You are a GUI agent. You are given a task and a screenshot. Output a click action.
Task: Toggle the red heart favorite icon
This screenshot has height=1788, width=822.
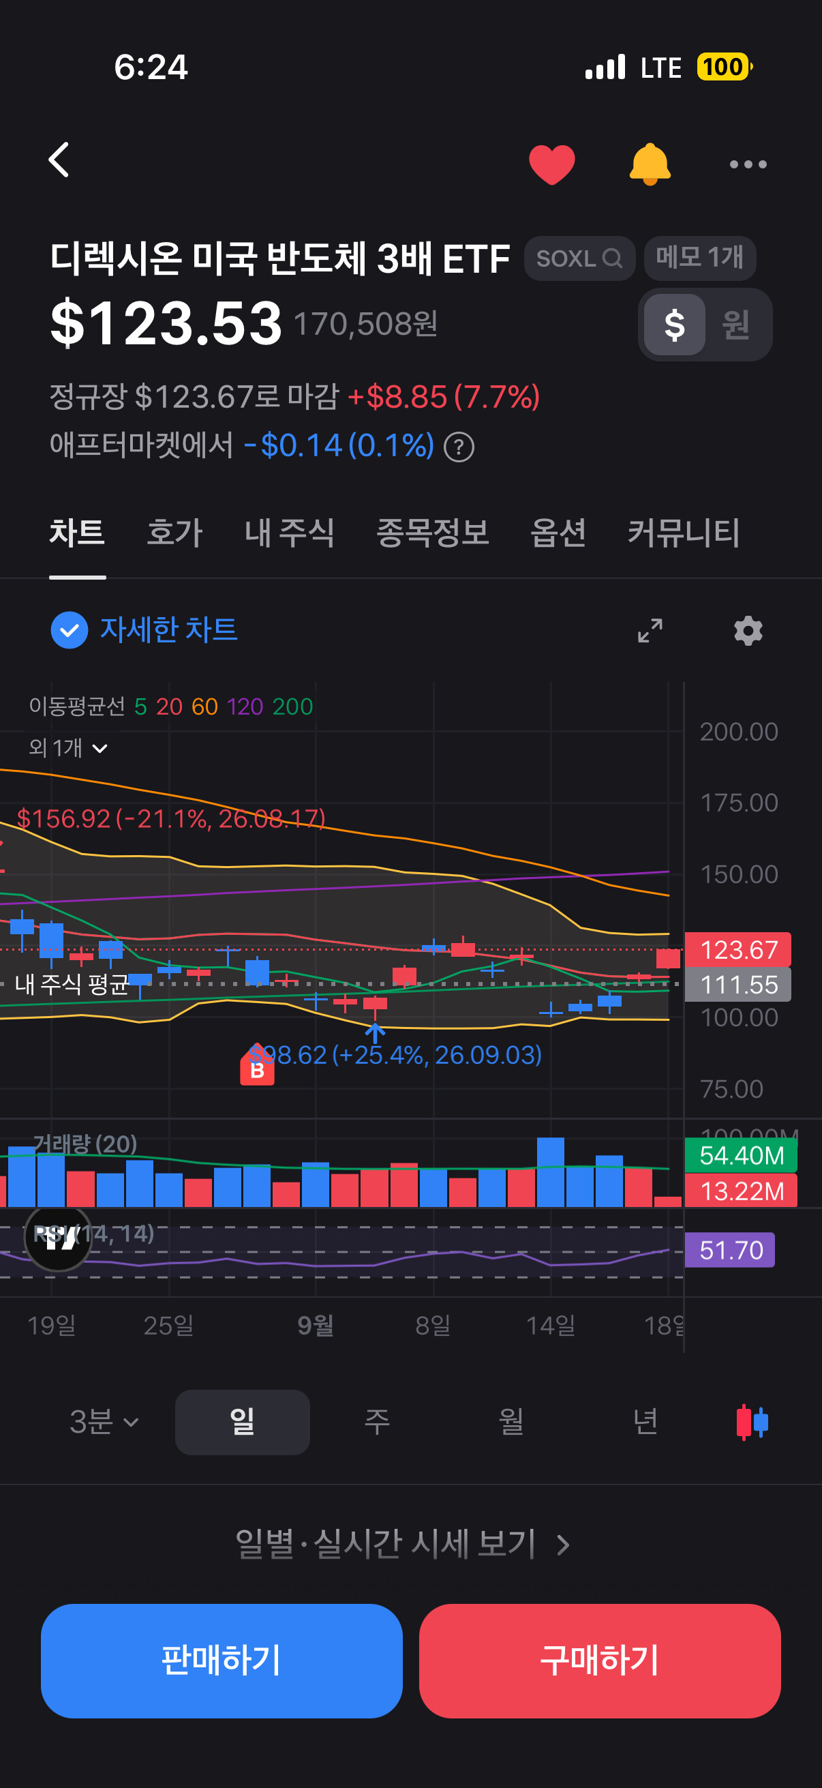pyautogui.click(x=551, y=164)
